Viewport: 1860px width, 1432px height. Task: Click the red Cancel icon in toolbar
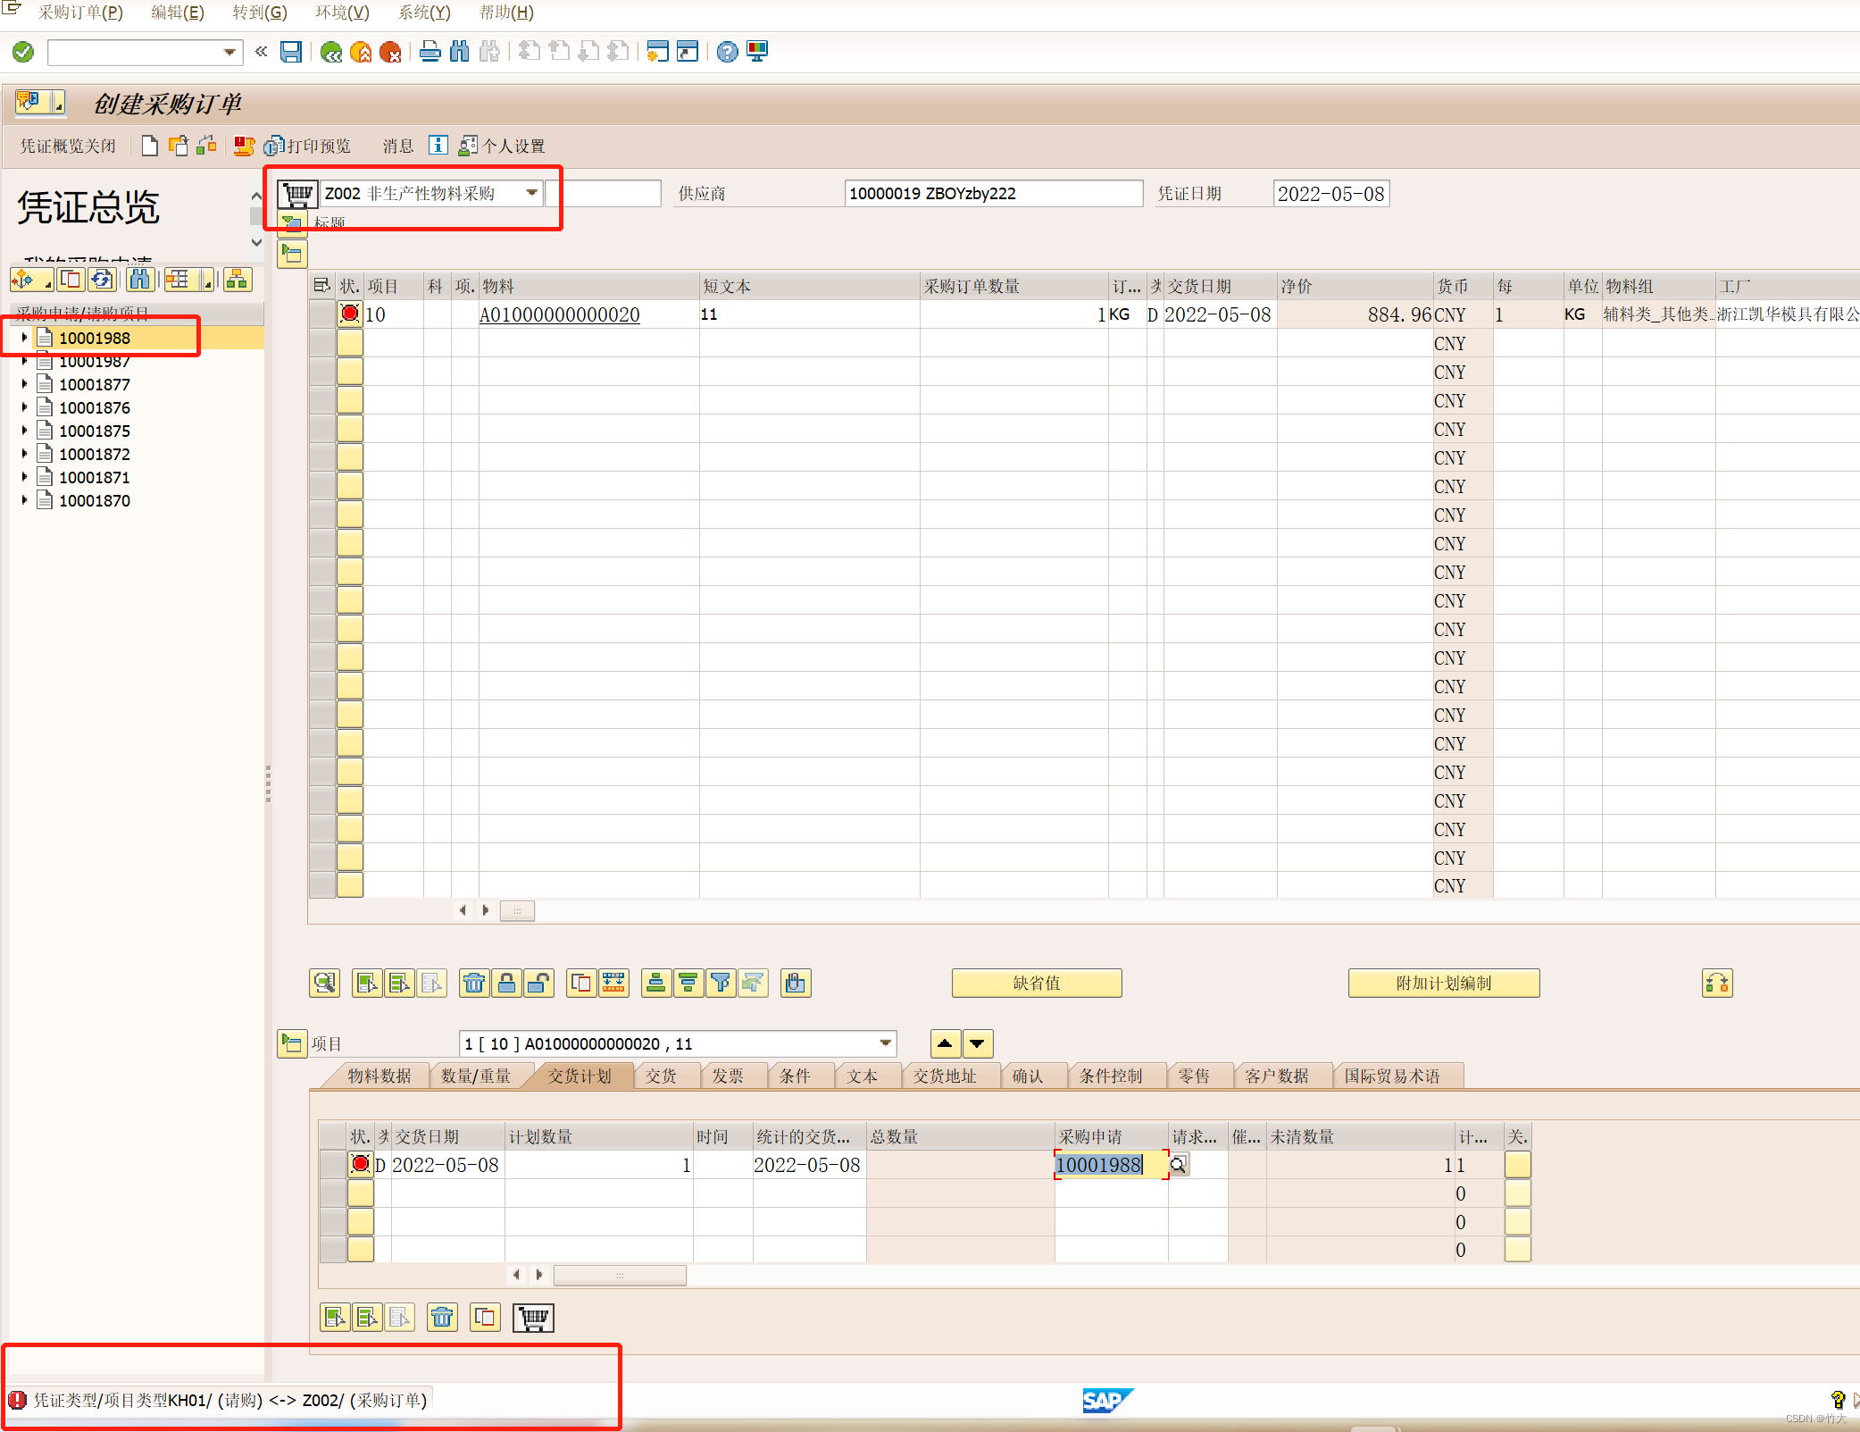point(390,52)
